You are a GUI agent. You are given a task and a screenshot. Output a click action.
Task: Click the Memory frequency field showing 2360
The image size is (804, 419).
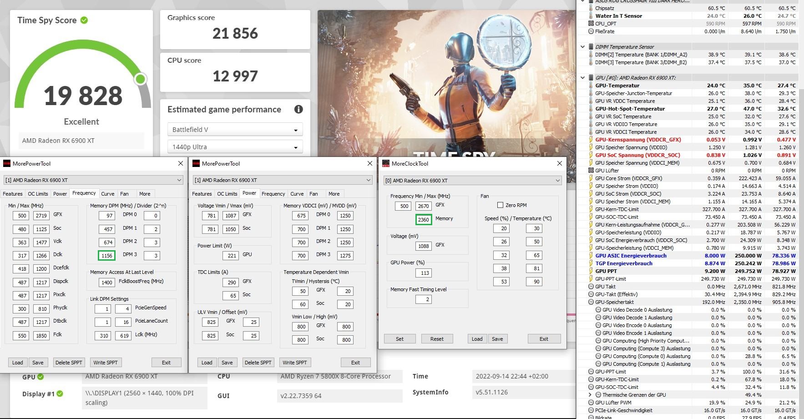(x=423, y=219)
